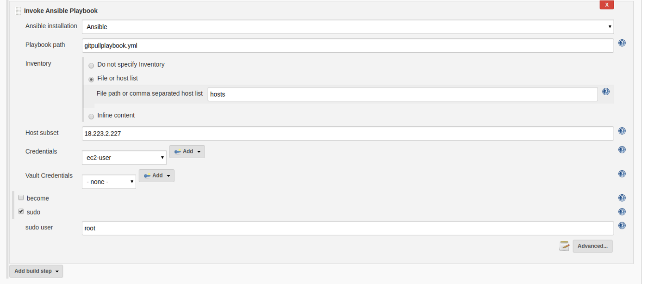Enable the become checkbox
The height and width of the screenshot is (284, 648).
[x=21, y=198]
